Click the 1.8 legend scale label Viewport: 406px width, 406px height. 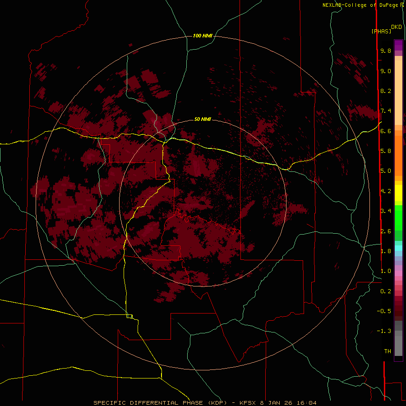386,251
